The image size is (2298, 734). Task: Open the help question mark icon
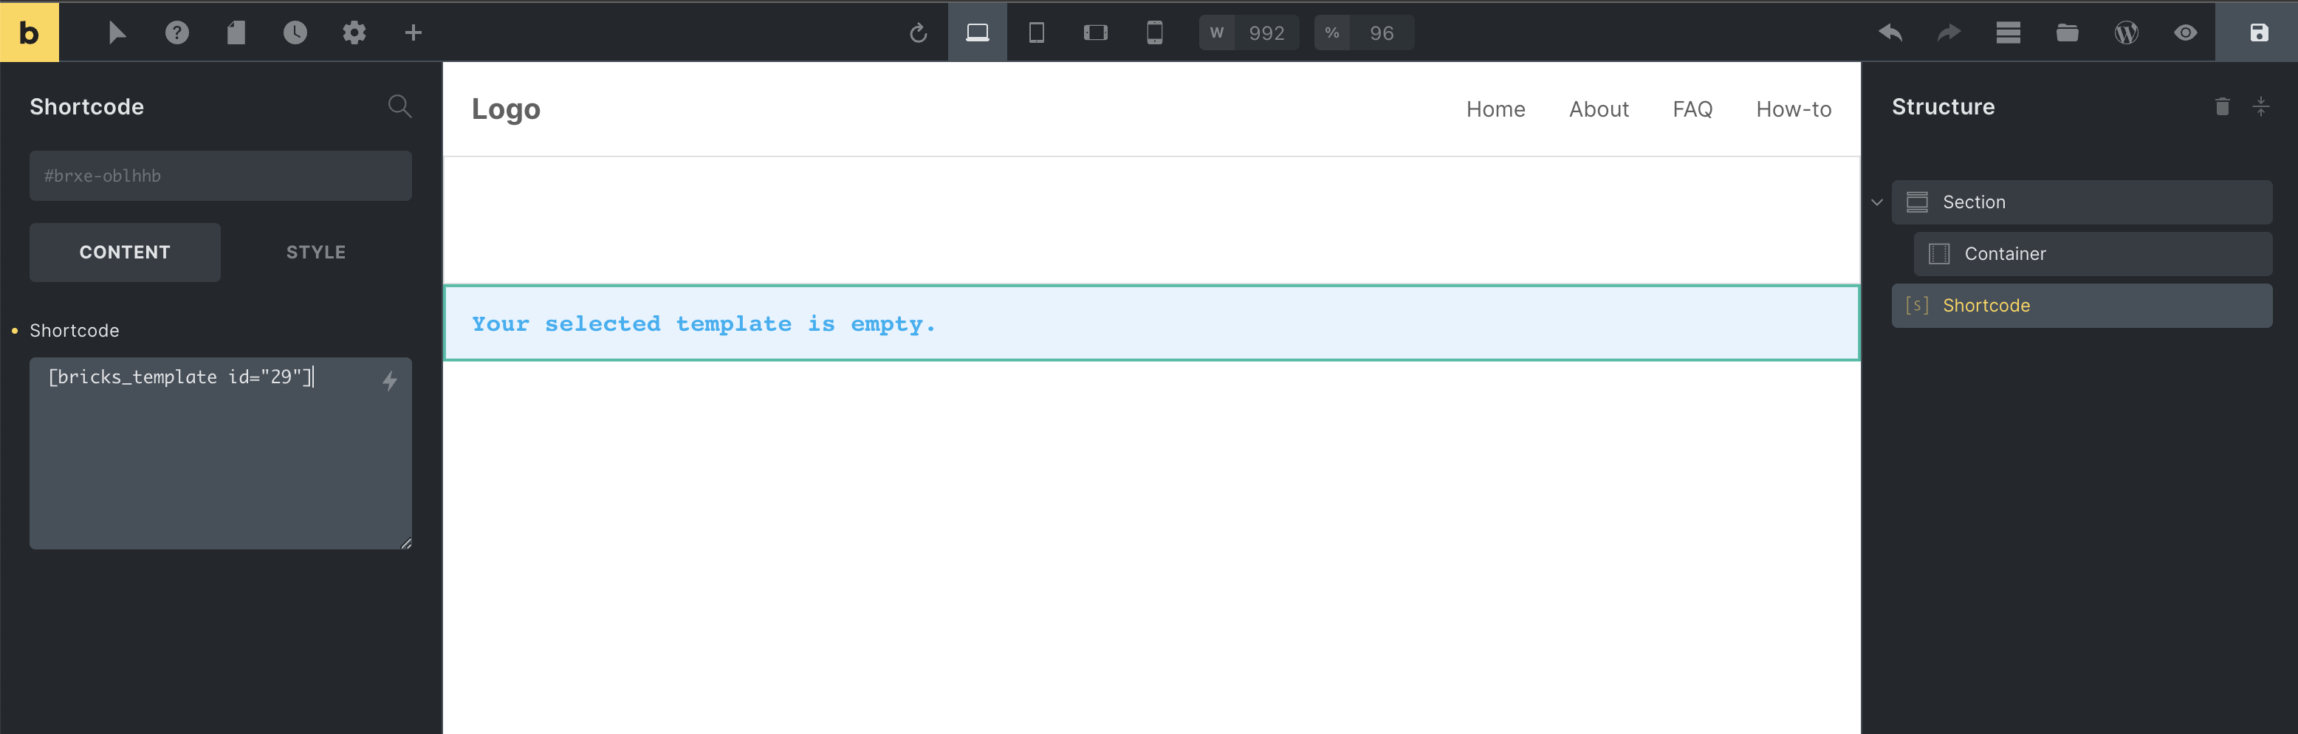click(176, 33)
